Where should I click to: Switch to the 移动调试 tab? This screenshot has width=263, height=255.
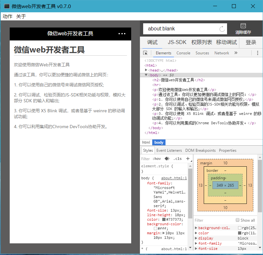point(226,42)
